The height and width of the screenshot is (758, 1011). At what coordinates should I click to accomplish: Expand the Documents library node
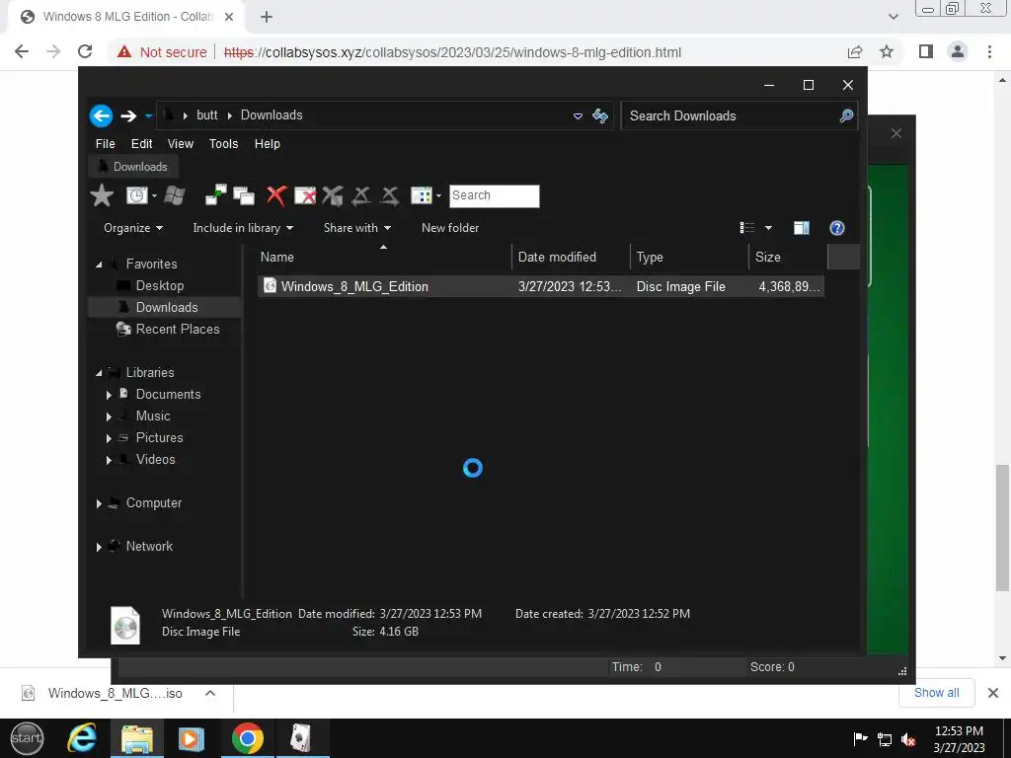109,395
